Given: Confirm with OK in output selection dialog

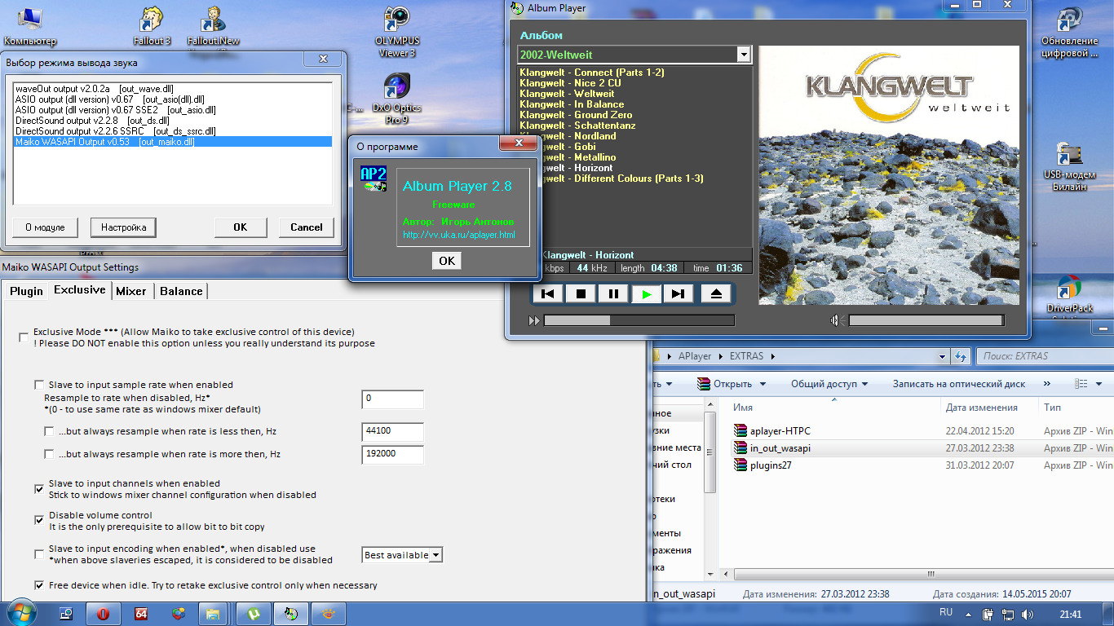Looking at the screenshot, I should pyautogui.click(x=241, y=227).
